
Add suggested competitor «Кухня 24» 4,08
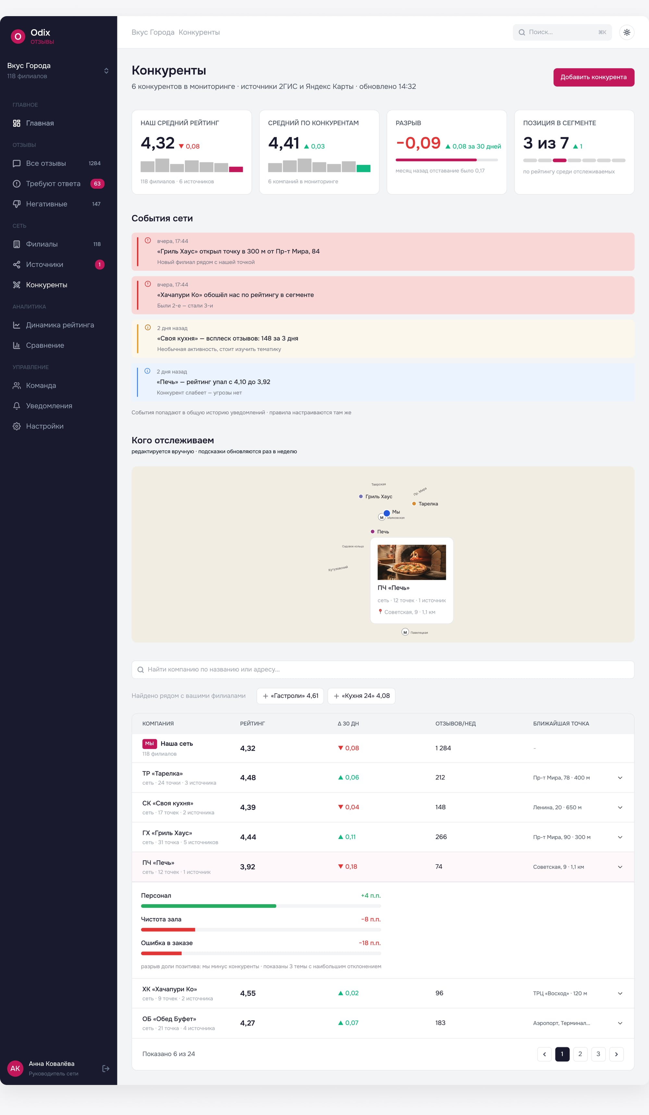point(361,696)
